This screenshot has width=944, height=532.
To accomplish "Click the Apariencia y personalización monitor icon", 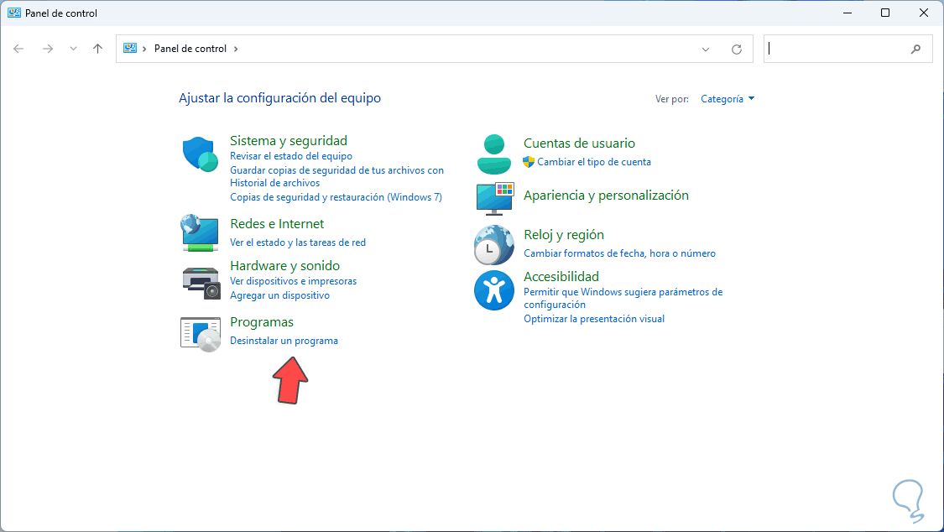I will [495, 198].
